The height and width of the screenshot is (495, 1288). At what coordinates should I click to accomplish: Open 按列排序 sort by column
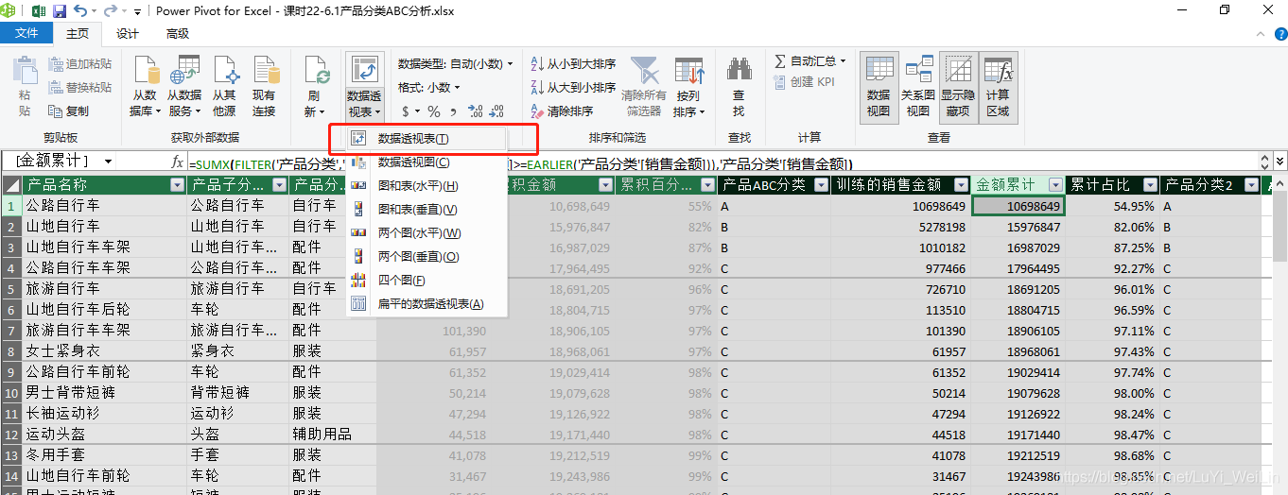coord(688,86)
